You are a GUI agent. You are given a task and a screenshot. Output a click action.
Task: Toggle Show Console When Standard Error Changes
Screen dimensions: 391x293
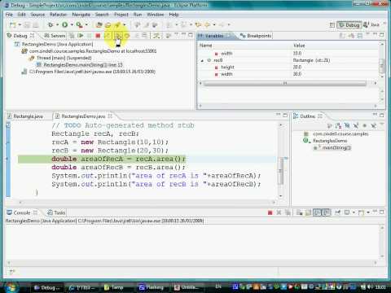click(x=327, y=212)
